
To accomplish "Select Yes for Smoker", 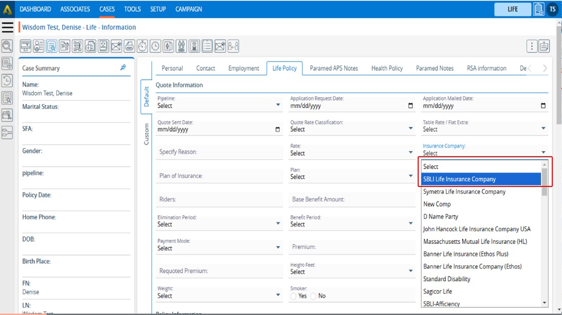I will pyautogui.click(x=294, y=296).
